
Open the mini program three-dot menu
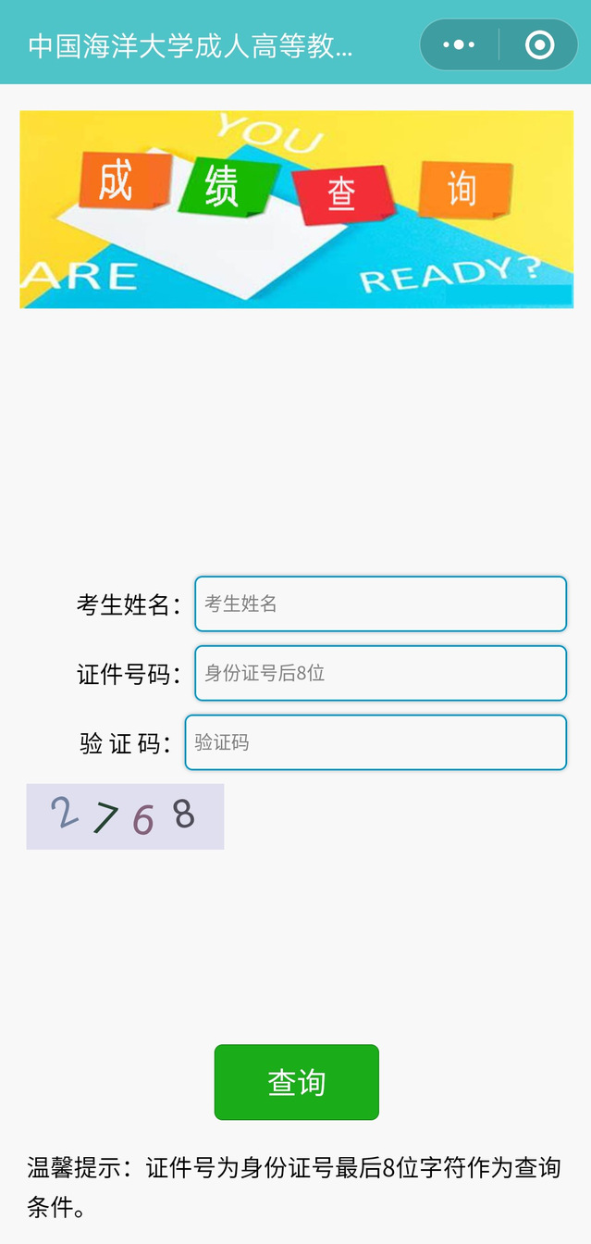click(x=459, y=44)
